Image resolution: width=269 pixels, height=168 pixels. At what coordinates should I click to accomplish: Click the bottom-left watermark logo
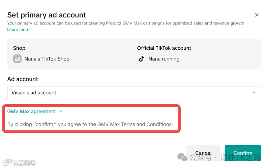point(6,163)
